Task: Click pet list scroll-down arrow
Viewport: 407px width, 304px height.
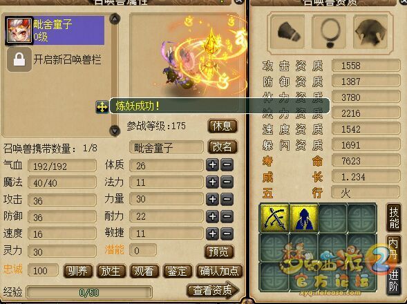Action: [x=115, y=130]
